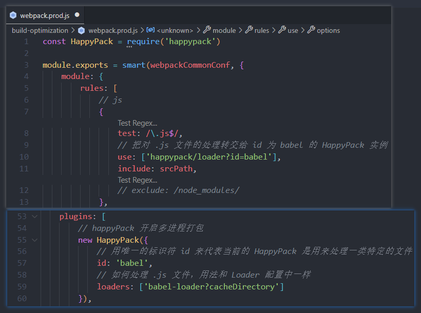
Task: Click the // js comment on line 6
Action: [x=110, y=100]
